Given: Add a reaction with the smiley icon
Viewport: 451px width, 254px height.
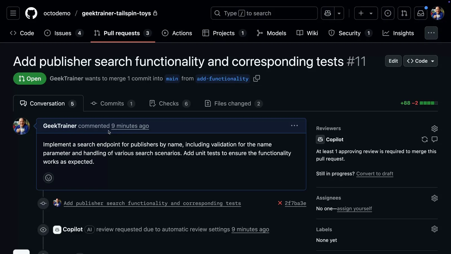Looking at the screenshot, I should click(x=48, y=178).
